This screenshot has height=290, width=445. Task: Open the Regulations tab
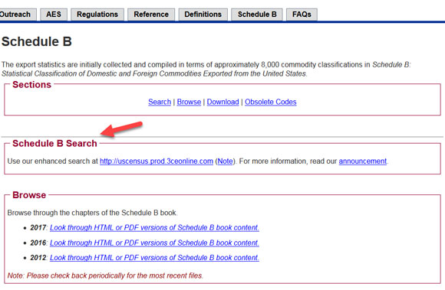coord(97,15)
